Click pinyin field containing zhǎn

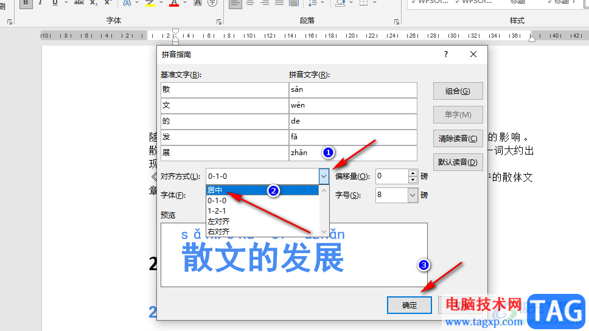[353, 153]
